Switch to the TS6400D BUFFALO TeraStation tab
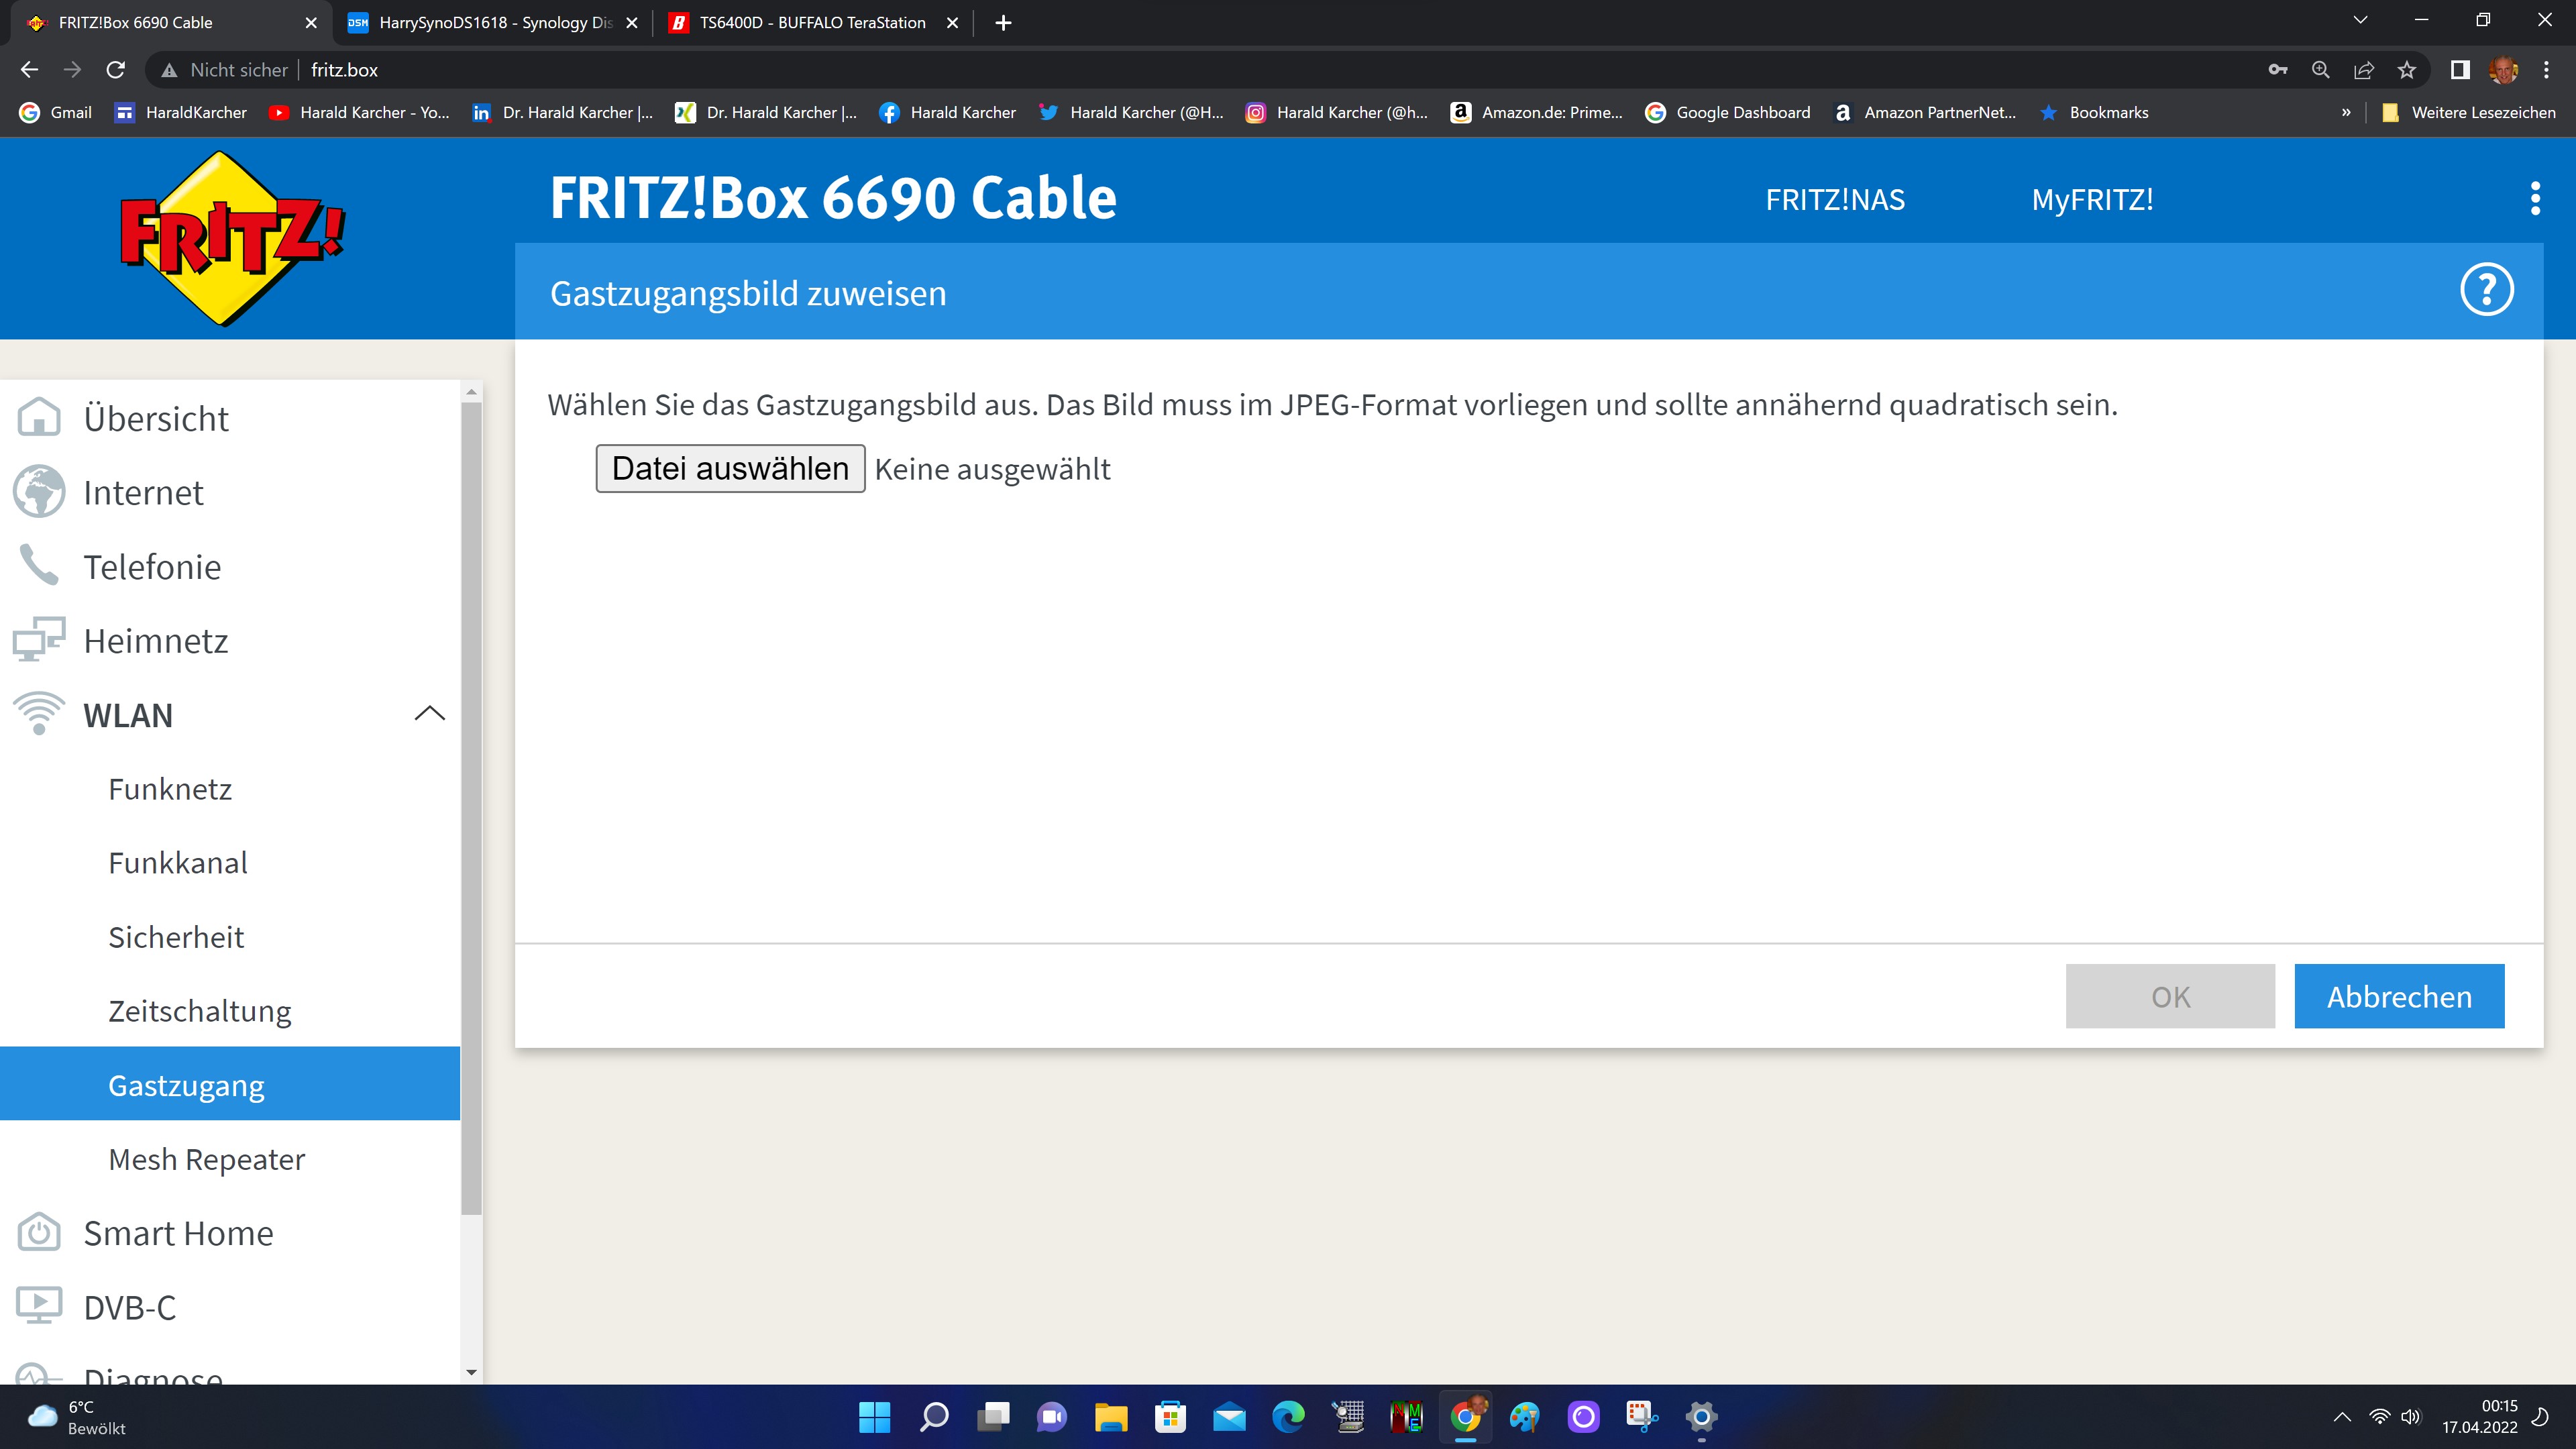Screen dimensions: 2576x1449 click(812, 22)
